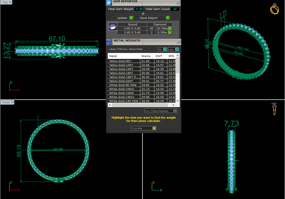Click the 13.27 dimension in Top viewport

point(6,51)
